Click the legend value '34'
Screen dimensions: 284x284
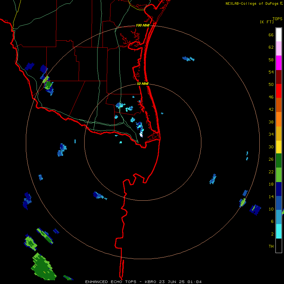[271, 134]
